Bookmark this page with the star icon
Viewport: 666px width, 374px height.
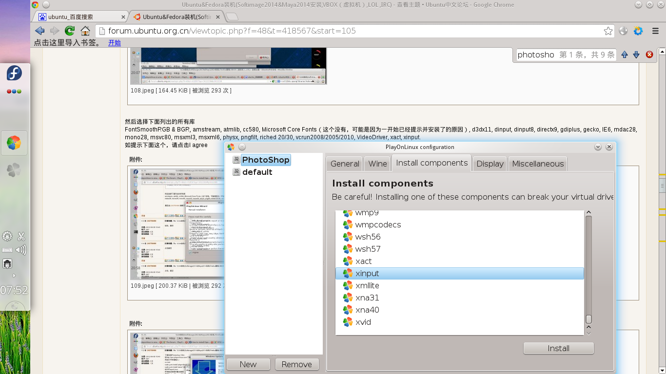point(608,31)
